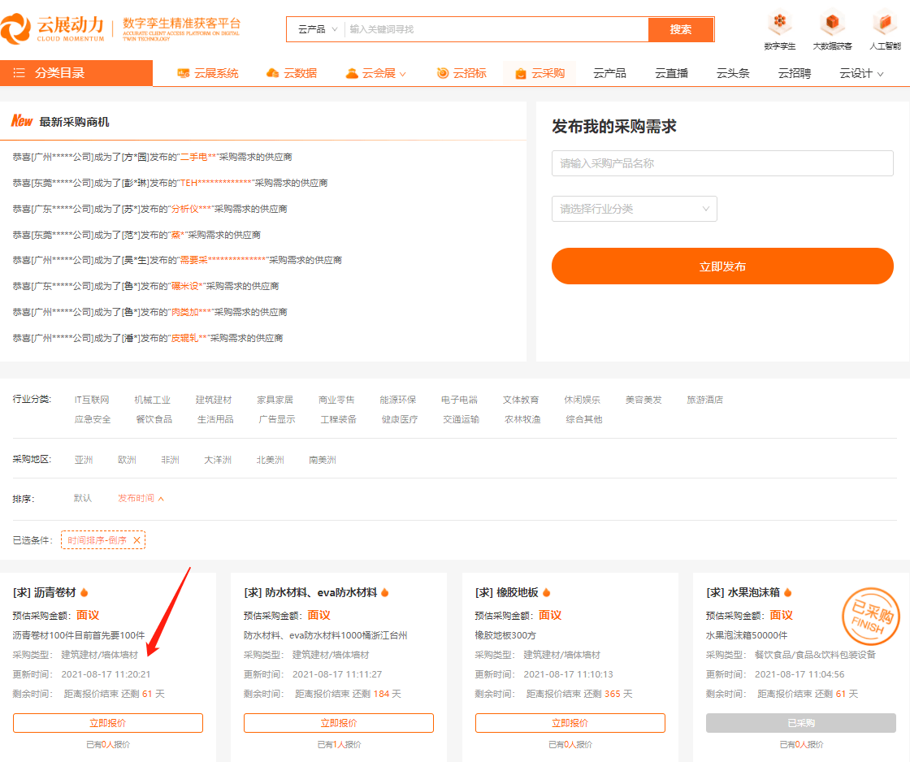Open the 云采购 tab
This screenshot has height=762, width=910.
click(x=539, y=73)
